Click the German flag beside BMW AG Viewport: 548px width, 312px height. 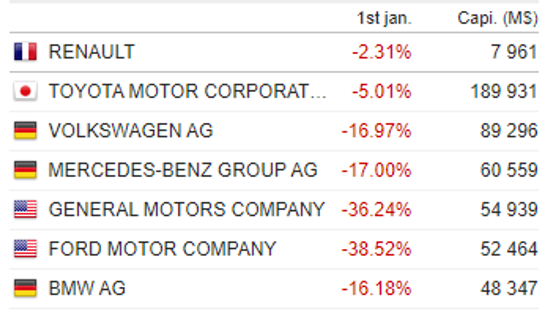tap(25, 289)
